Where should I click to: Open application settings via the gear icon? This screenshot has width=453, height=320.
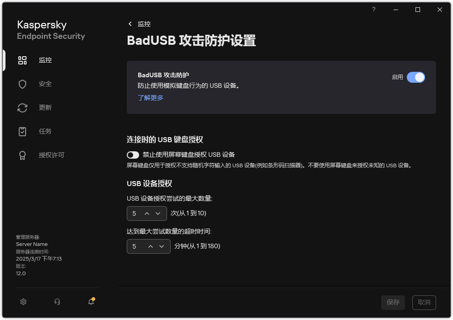click(x=23, y=302)
